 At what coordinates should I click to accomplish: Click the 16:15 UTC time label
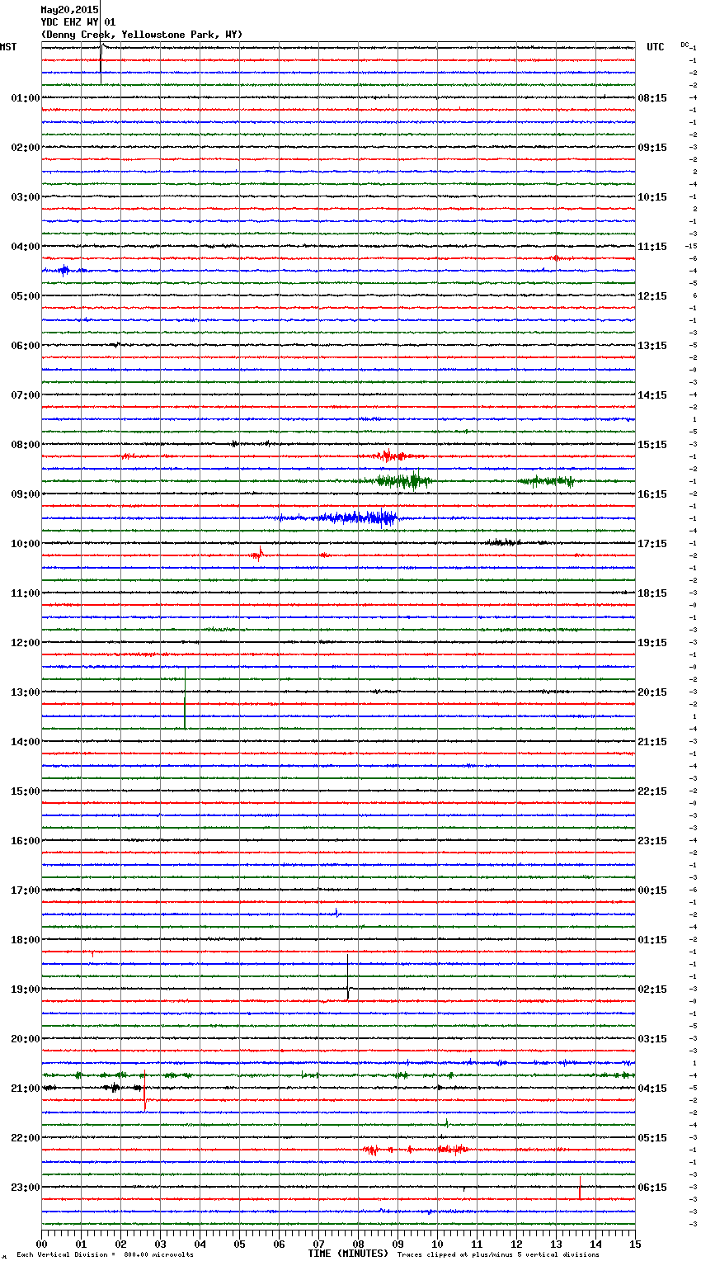click(652, 494)
